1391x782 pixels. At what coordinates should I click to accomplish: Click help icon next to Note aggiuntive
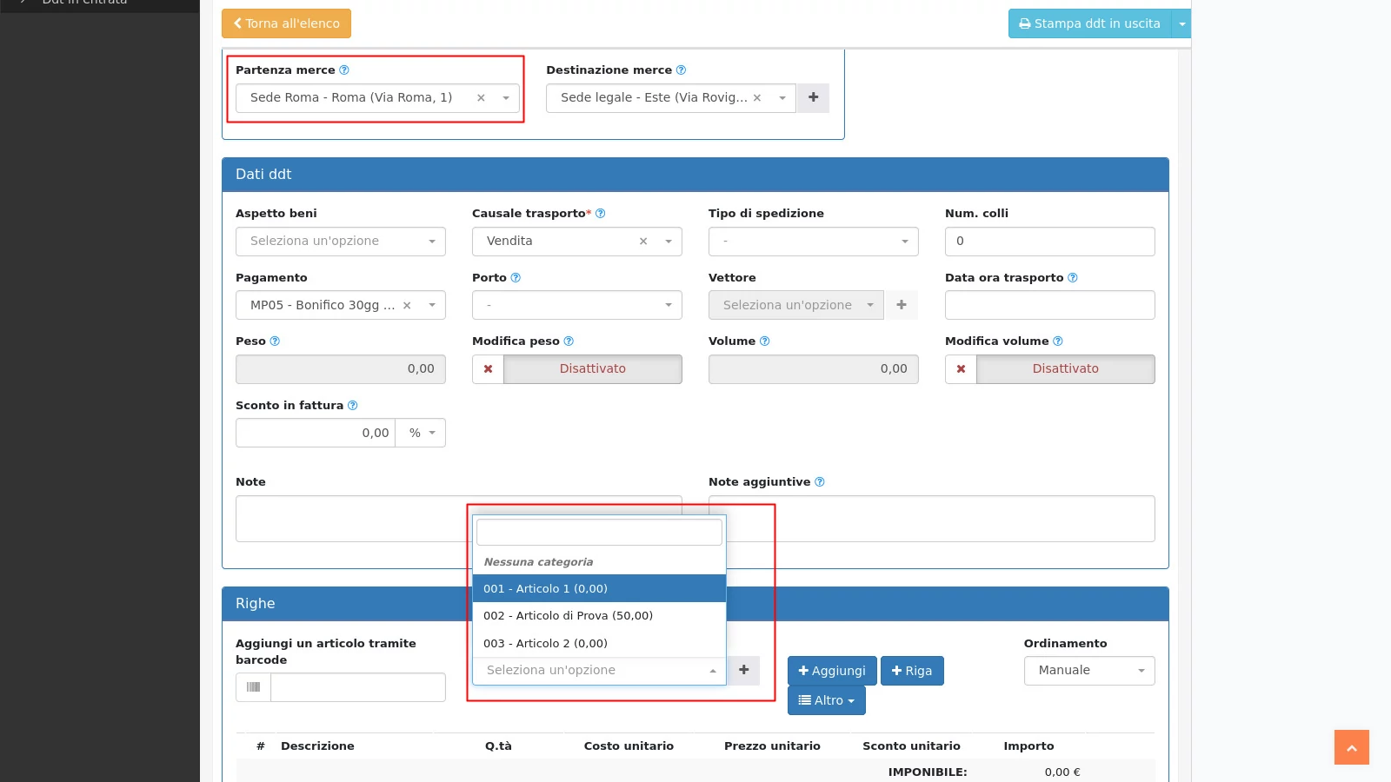820,481
